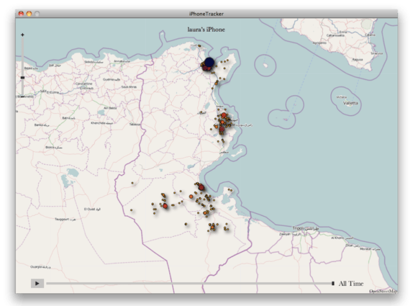Click the laura's iPhone title text
413x306 pixels.
[x=207, y=29]
